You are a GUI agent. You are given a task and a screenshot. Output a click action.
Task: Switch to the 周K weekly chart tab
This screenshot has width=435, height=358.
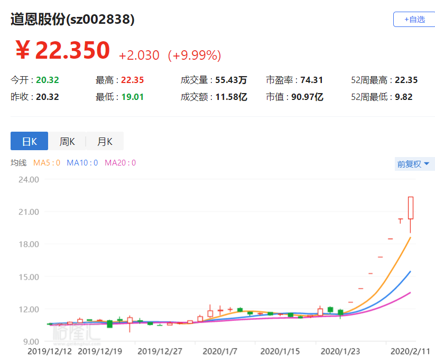pos(67,141)
